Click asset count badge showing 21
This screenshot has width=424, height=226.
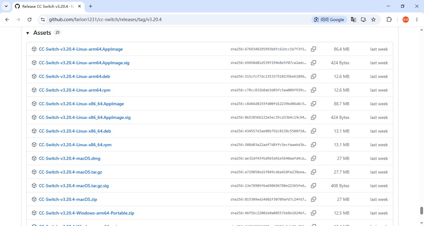click(57, 33)
